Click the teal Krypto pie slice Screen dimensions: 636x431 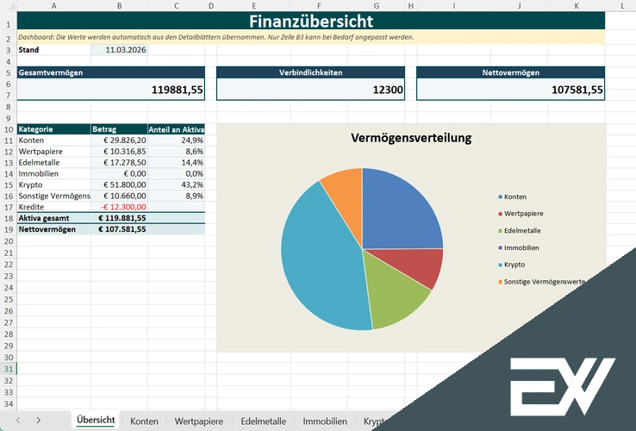point(323,259)
